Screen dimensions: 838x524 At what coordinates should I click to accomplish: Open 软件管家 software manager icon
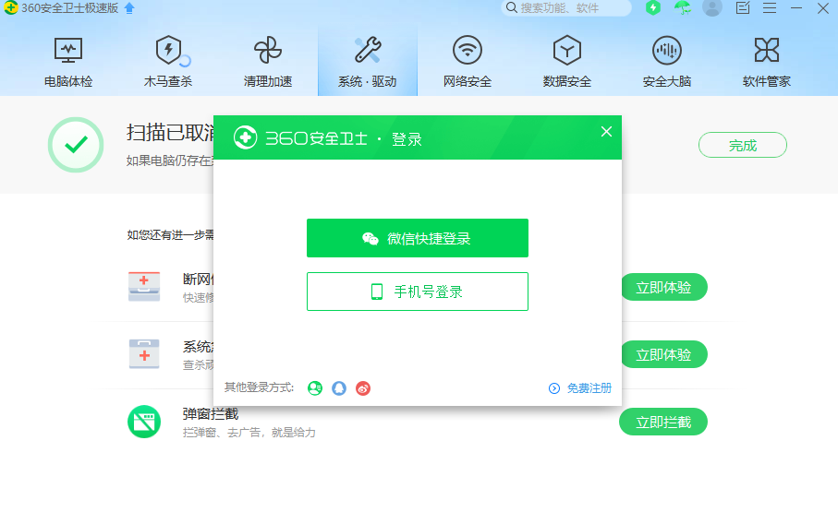pyautogui.click(x=767, y=51)
